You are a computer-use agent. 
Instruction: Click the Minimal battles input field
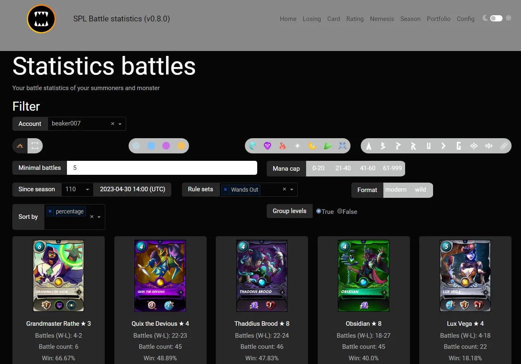pyautogui.click(x=162, y=168)
